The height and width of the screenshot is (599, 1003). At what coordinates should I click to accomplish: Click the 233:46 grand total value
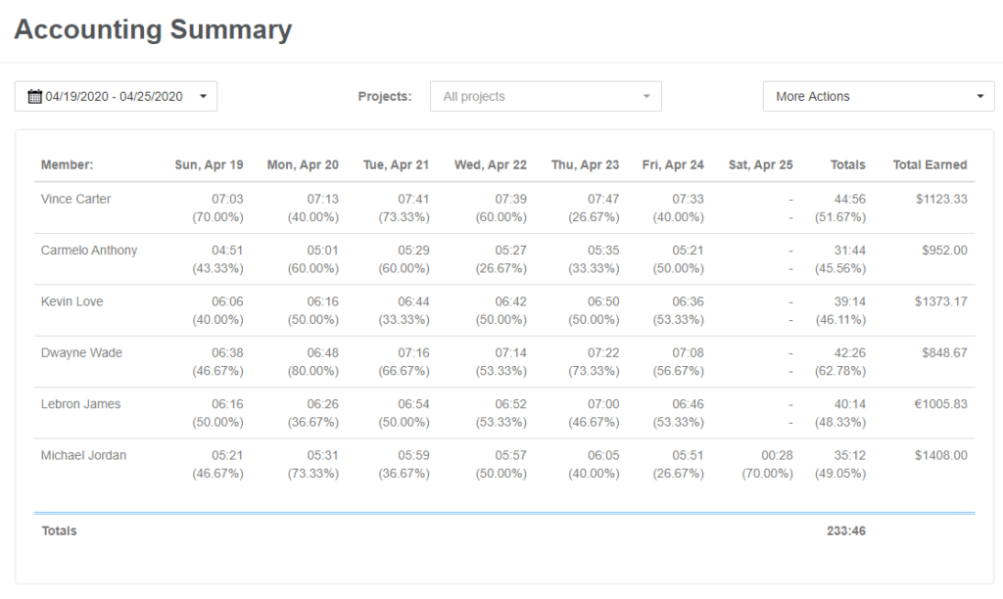(845, 531)
